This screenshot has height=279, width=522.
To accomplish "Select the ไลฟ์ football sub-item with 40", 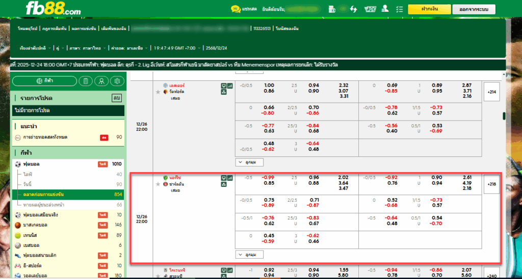I will pos(68,174).
